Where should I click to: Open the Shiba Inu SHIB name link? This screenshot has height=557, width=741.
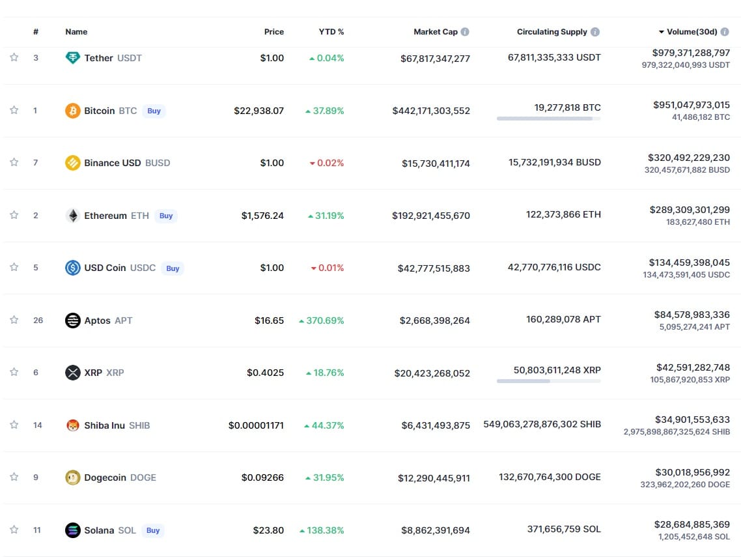(117, 425)
